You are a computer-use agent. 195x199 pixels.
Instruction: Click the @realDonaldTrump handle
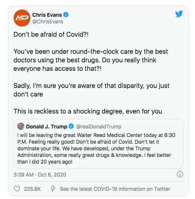[x=98, y=127]
